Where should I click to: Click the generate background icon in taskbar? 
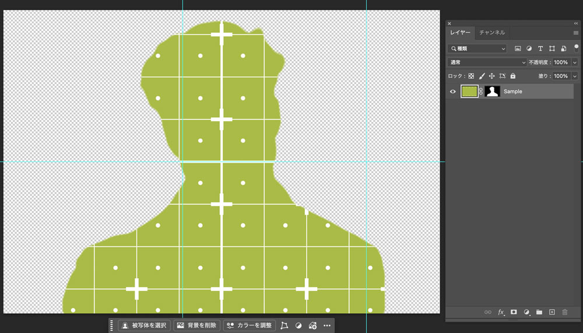tap(312, 325)
